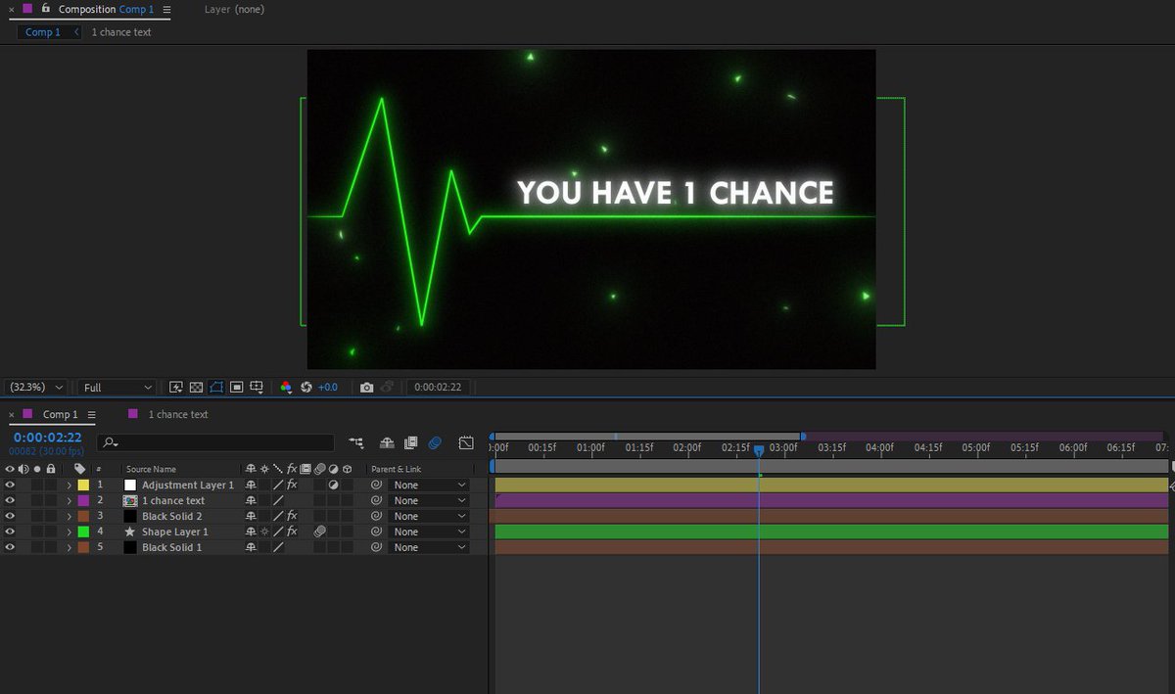Open parent dropdown for Black Solid 2
1175x694 pixels.
tap(429, 517)
